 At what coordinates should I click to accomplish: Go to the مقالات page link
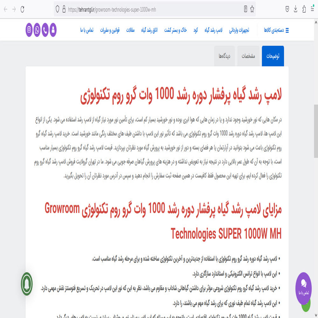(x=130, y=31)
